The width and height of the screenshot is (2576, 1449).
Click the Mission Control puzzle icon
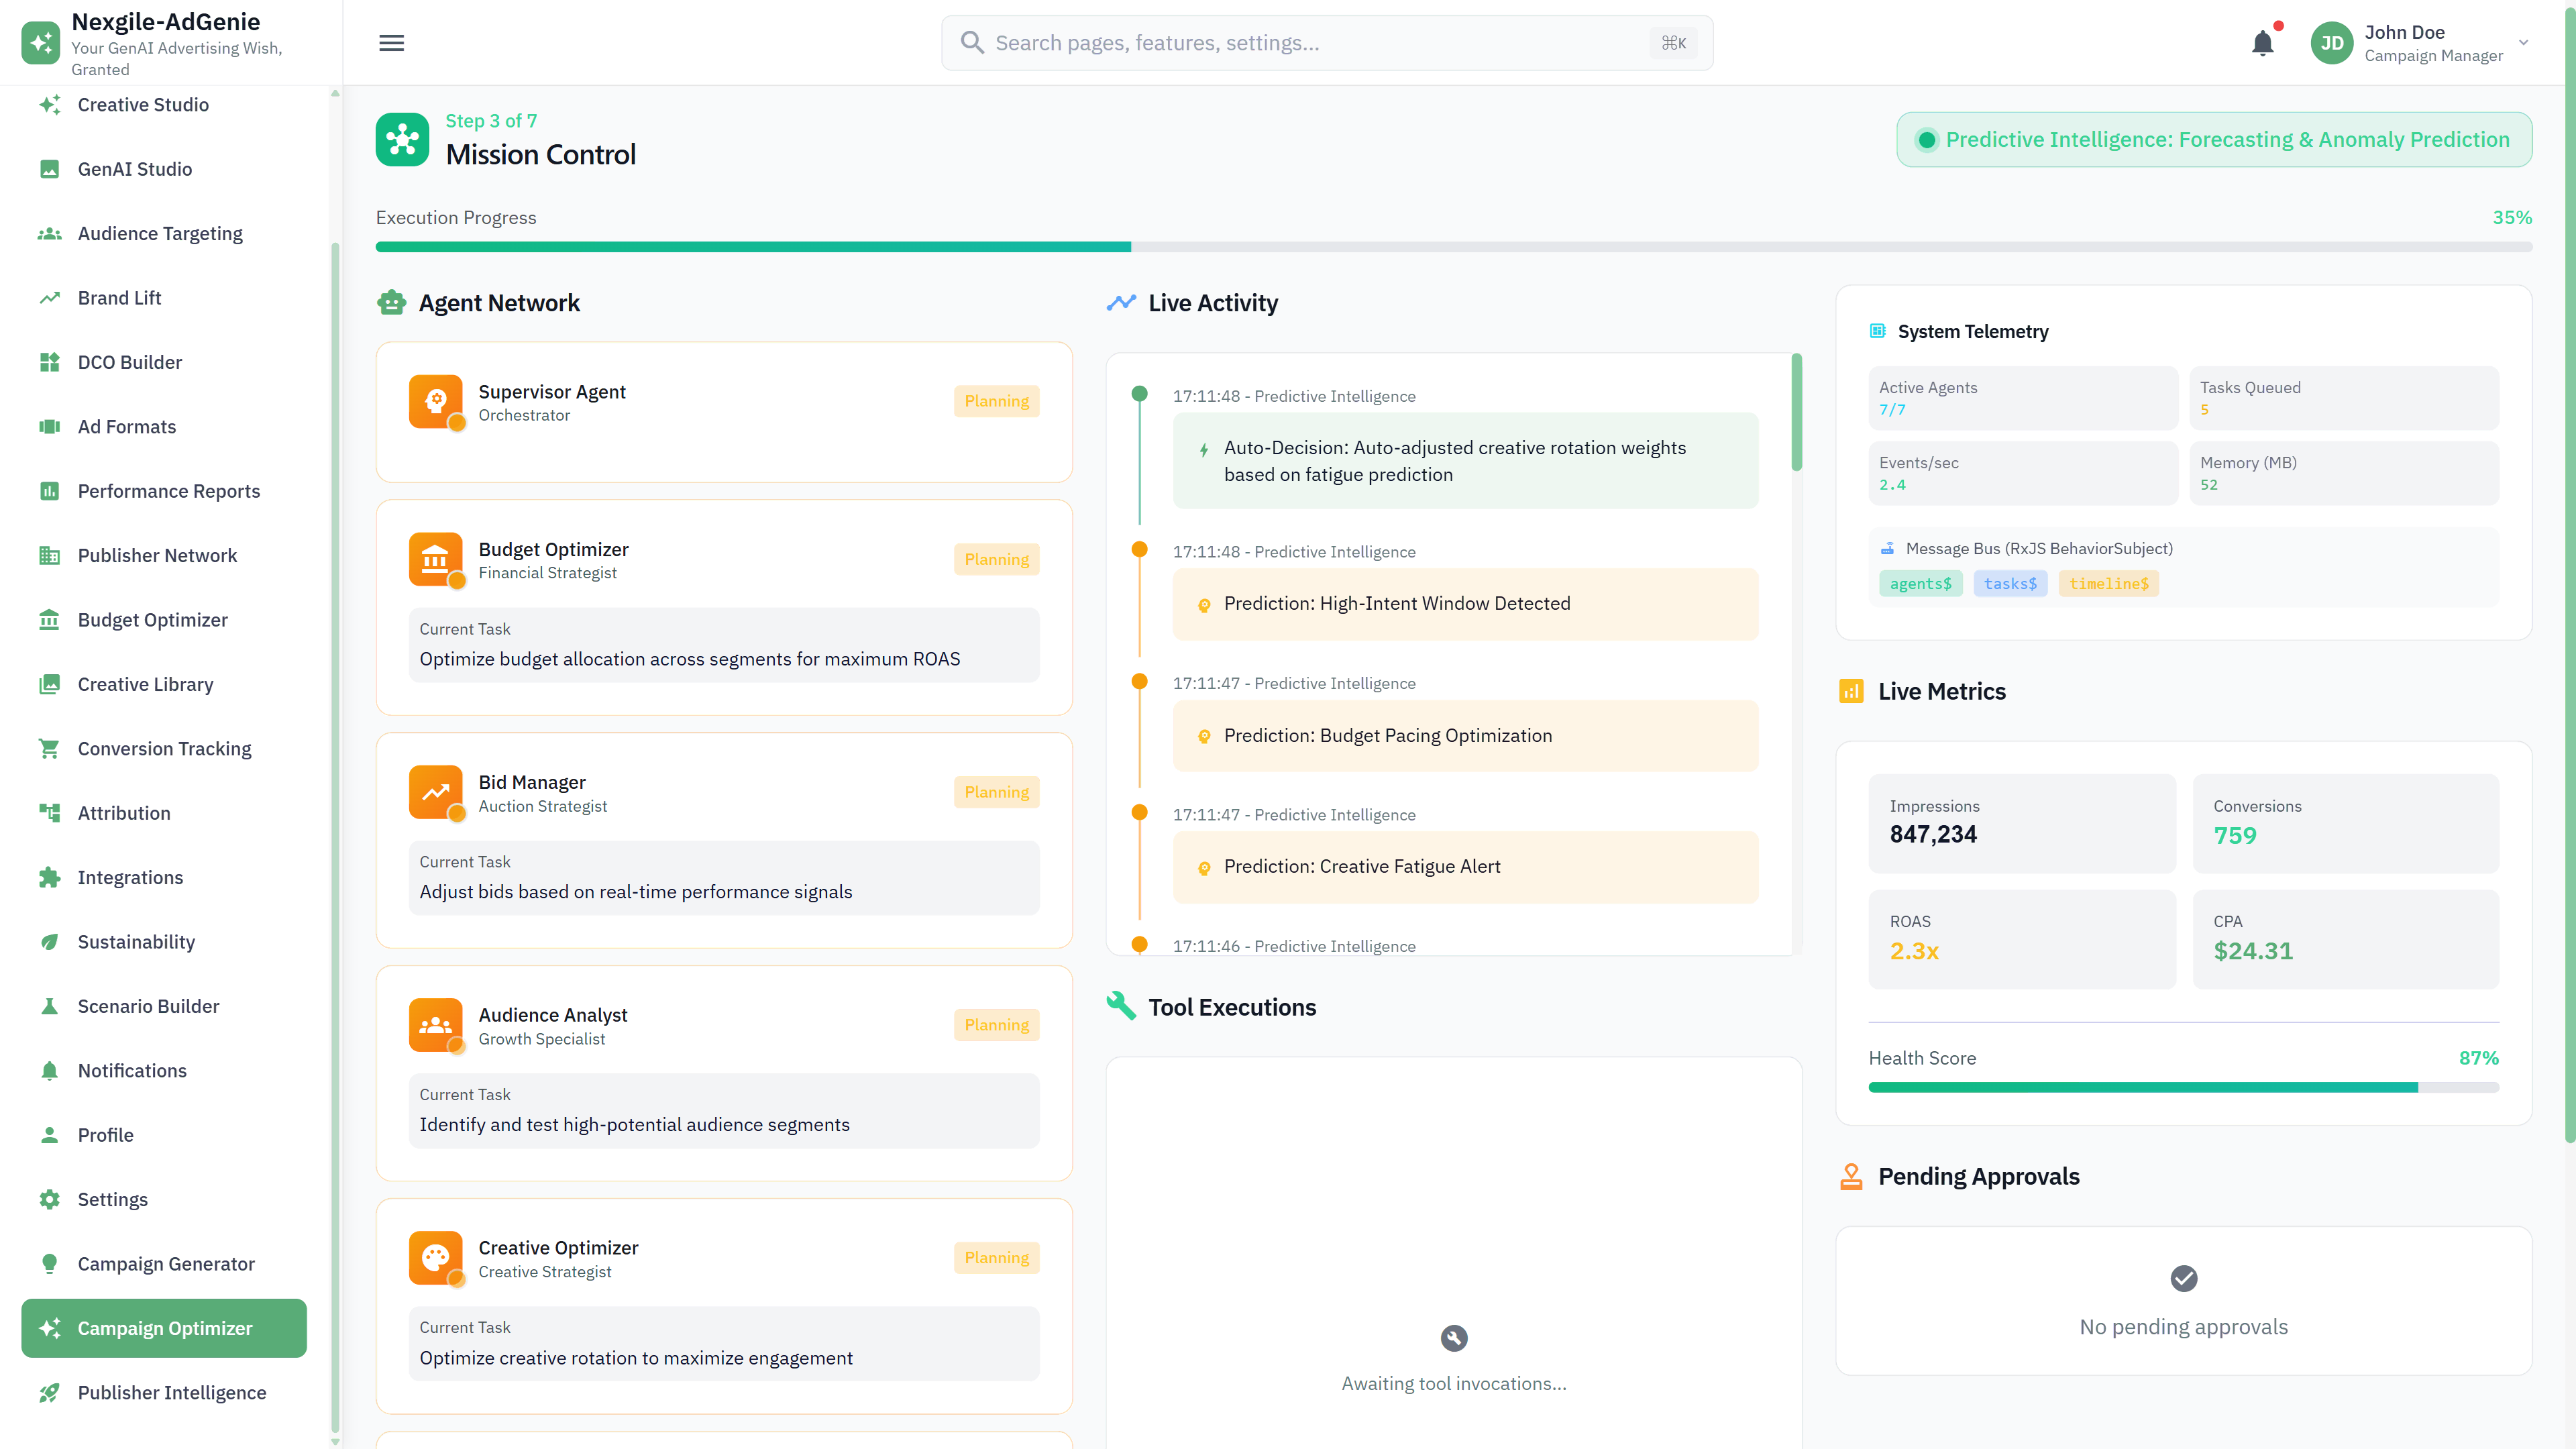click(402, 139)
